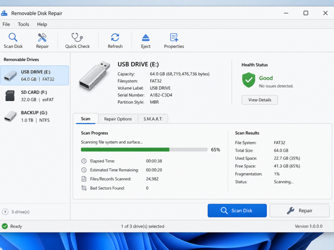The height and width of the screenshot is (250, 334).
Task: Click the app icon in title bar
Action: tap(4, 13)
